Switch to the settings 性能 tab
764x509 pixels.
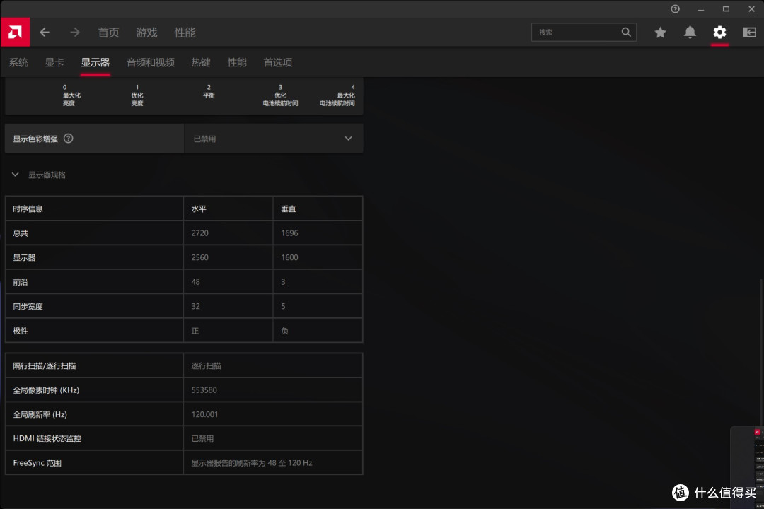[x=237, y=62]
